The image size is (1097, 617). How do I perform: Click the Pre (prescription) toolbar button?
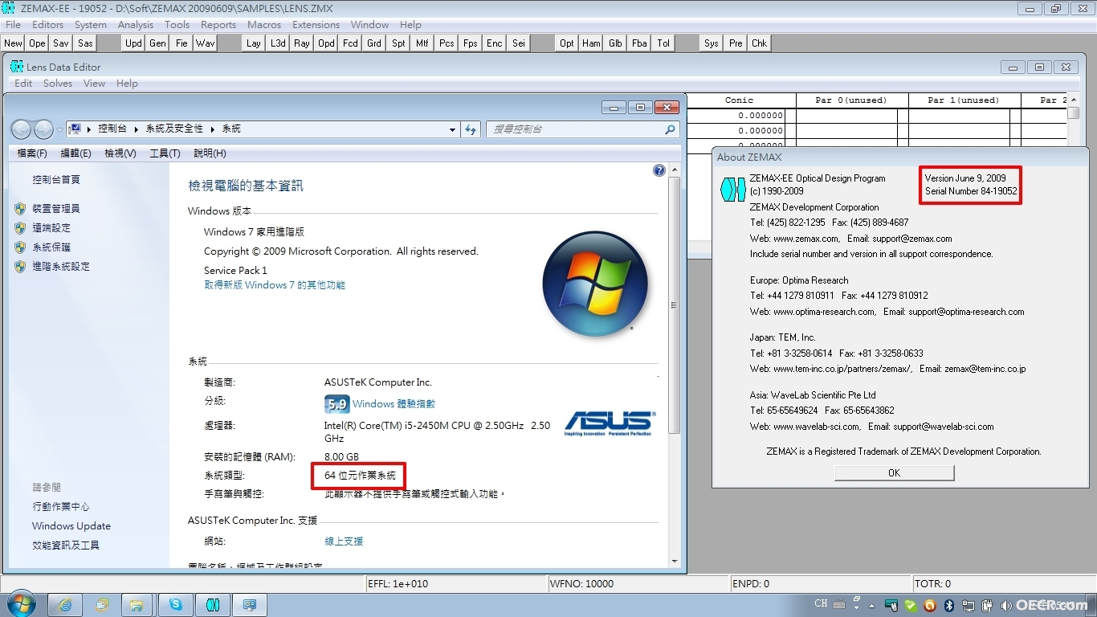pyautogui.click(x=736, y=43)
